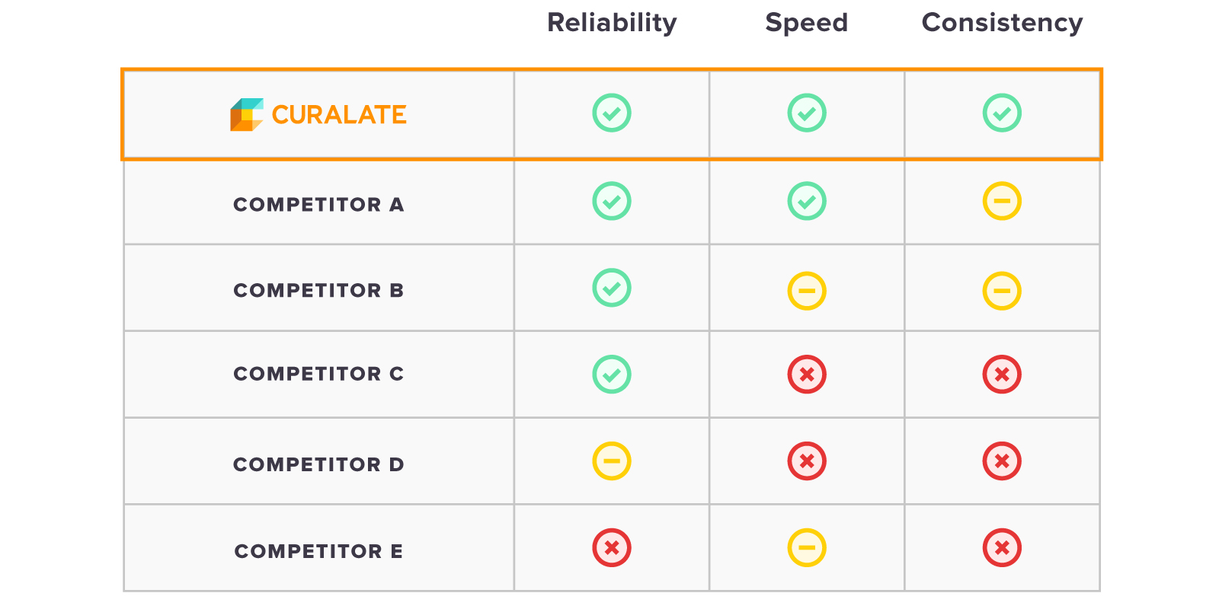Select the Reliability column header
The image size is (1219, 609).
click(x=612, y=23)
